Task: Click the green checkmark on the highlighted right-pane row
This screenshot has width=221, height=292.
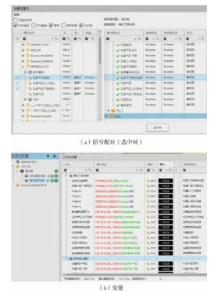Action: 118,78
